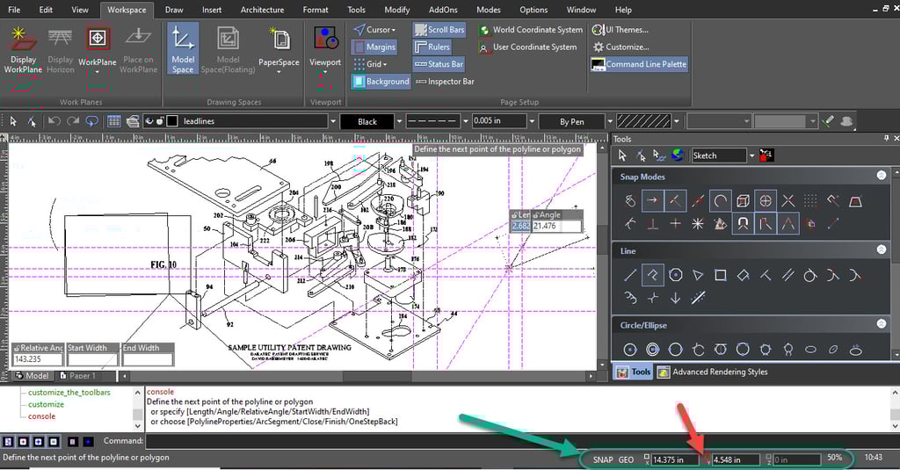Click the selector arrow in main toolbar

click(13, 121)
